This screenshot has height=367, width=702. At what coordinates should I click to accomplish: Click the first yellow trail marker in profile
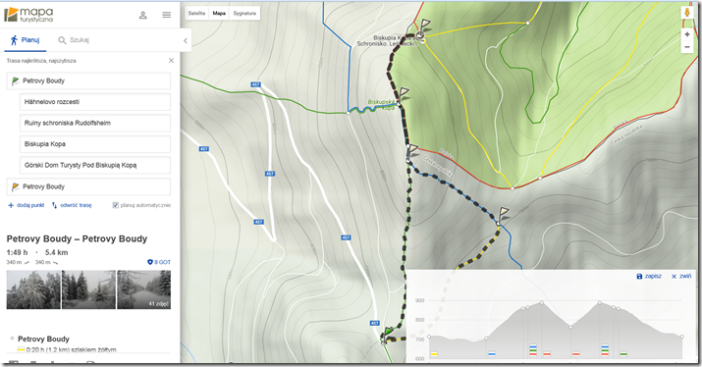434,353
